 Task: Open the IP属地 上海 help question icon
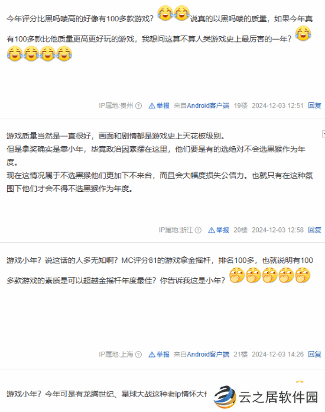138,355
